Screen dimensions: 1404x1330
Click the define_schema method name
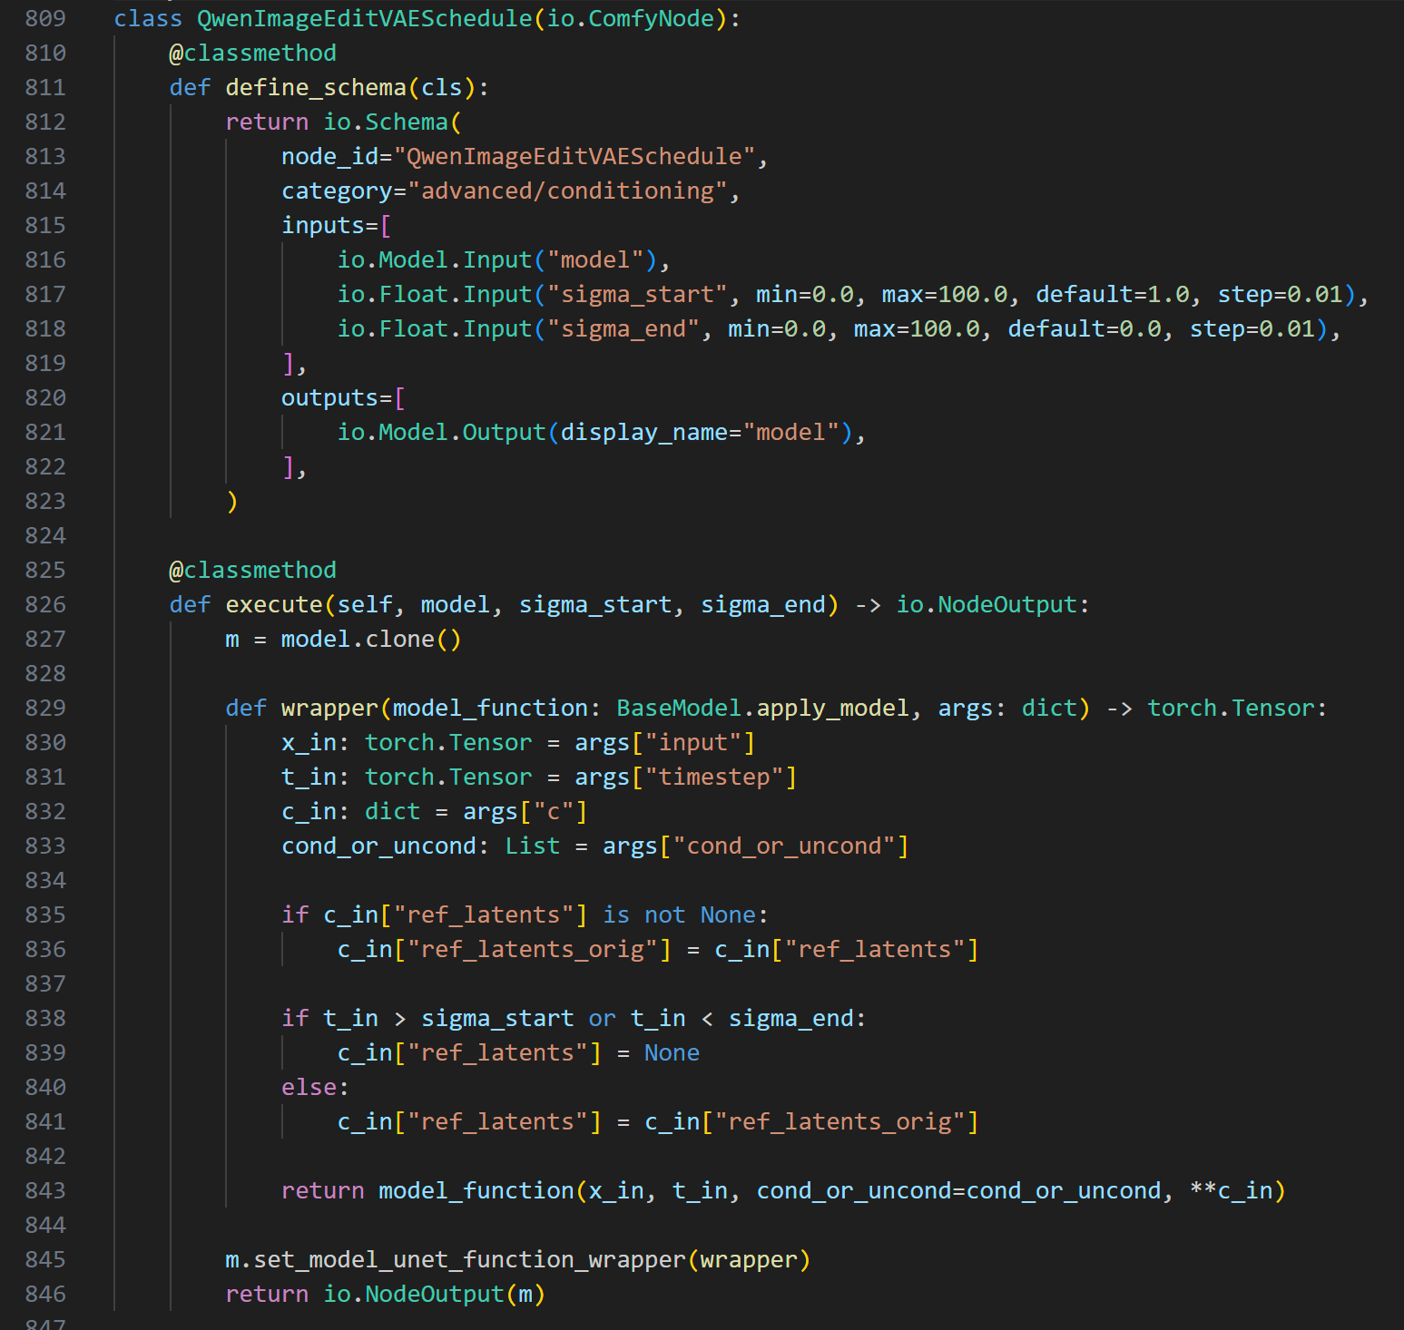(316, 87)
